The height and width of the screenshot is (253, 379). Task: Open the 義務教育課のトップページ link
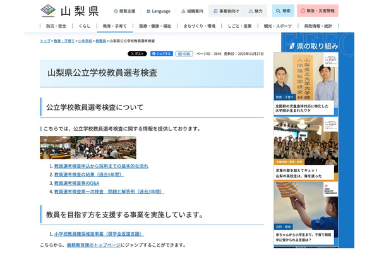coord(93,245)
